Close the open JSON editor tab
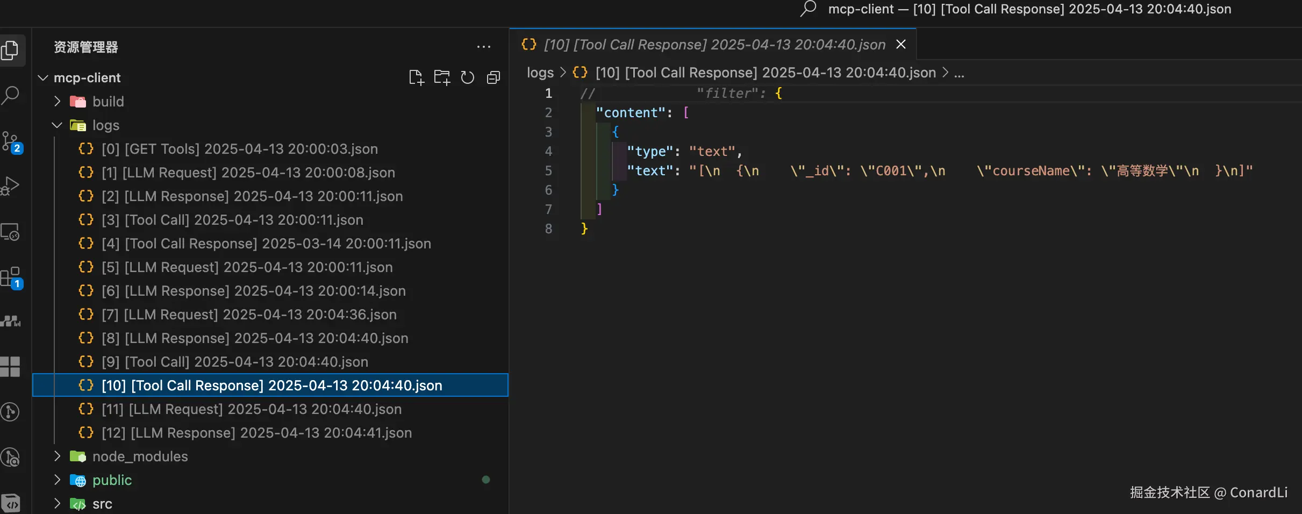 [x=901, y=45]
